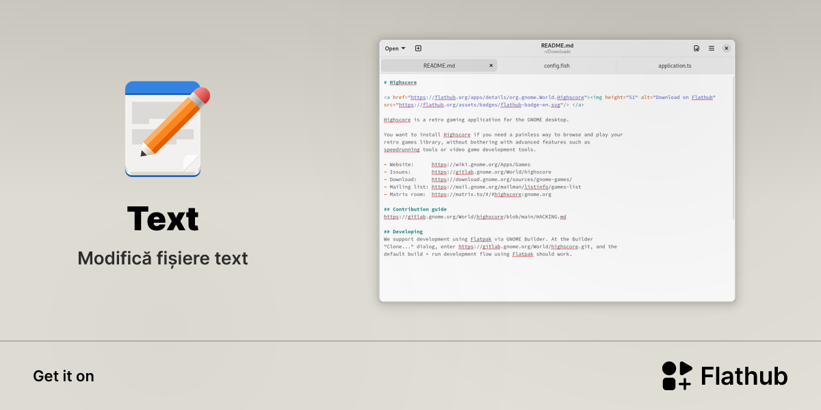The height and width of the screenshot is (410, 821).
Task: Click the matrix.to Matrix room URL
Action: tap(491, 194)
